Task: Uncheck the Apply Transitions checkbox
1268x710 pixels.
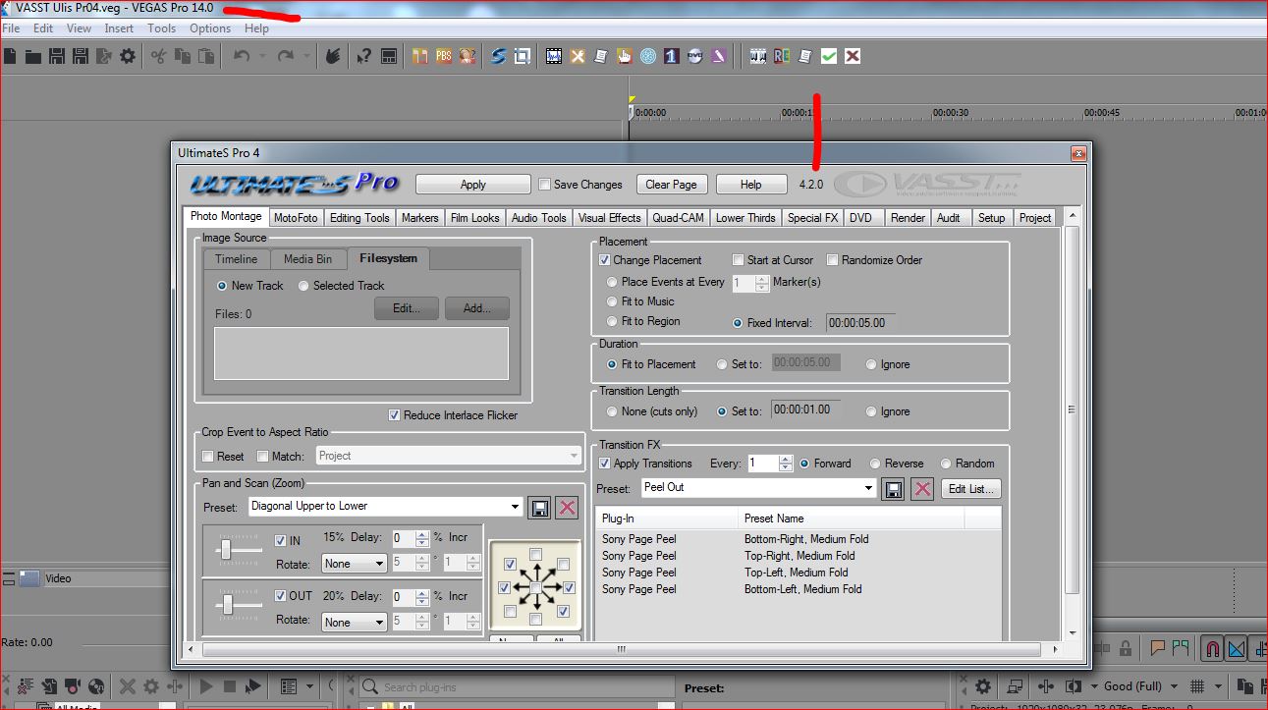Action: [x=605, y=464]
